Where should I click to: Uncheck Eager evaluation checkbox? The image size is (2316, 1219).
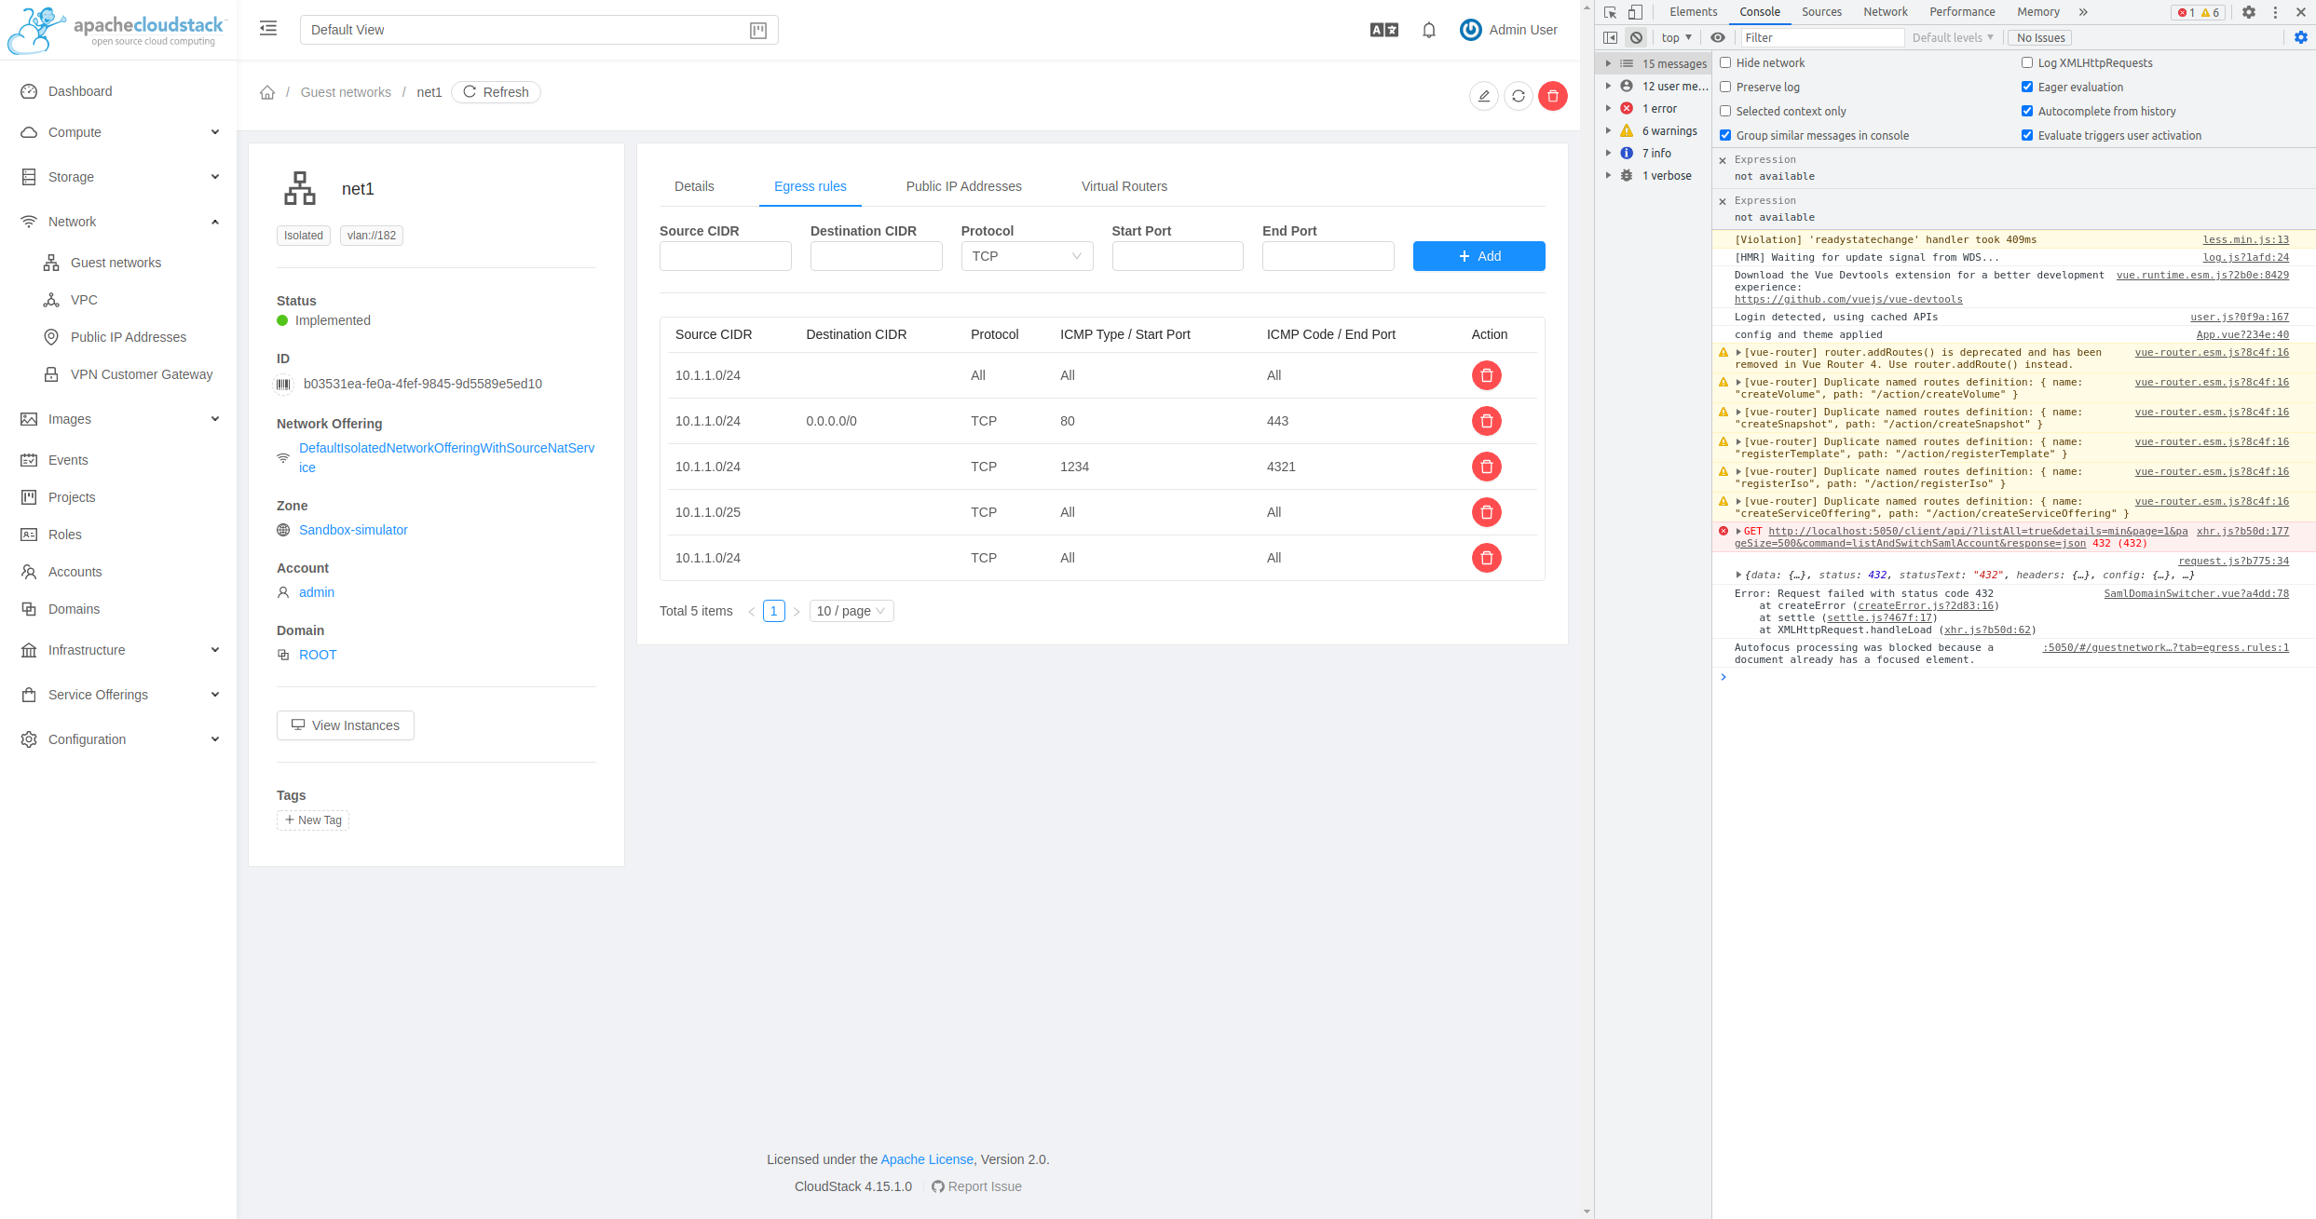click(x=2026, y=87)
